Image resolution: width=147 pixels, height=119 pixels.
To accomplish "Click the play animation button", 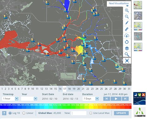I will point(116,99).
